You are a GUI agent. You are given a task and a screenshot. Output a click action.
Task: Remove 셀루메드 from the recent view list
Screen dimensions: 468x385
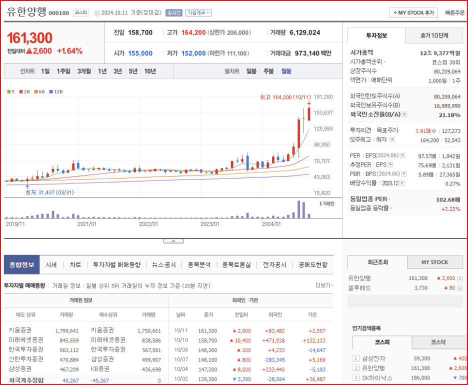[460, 288]
